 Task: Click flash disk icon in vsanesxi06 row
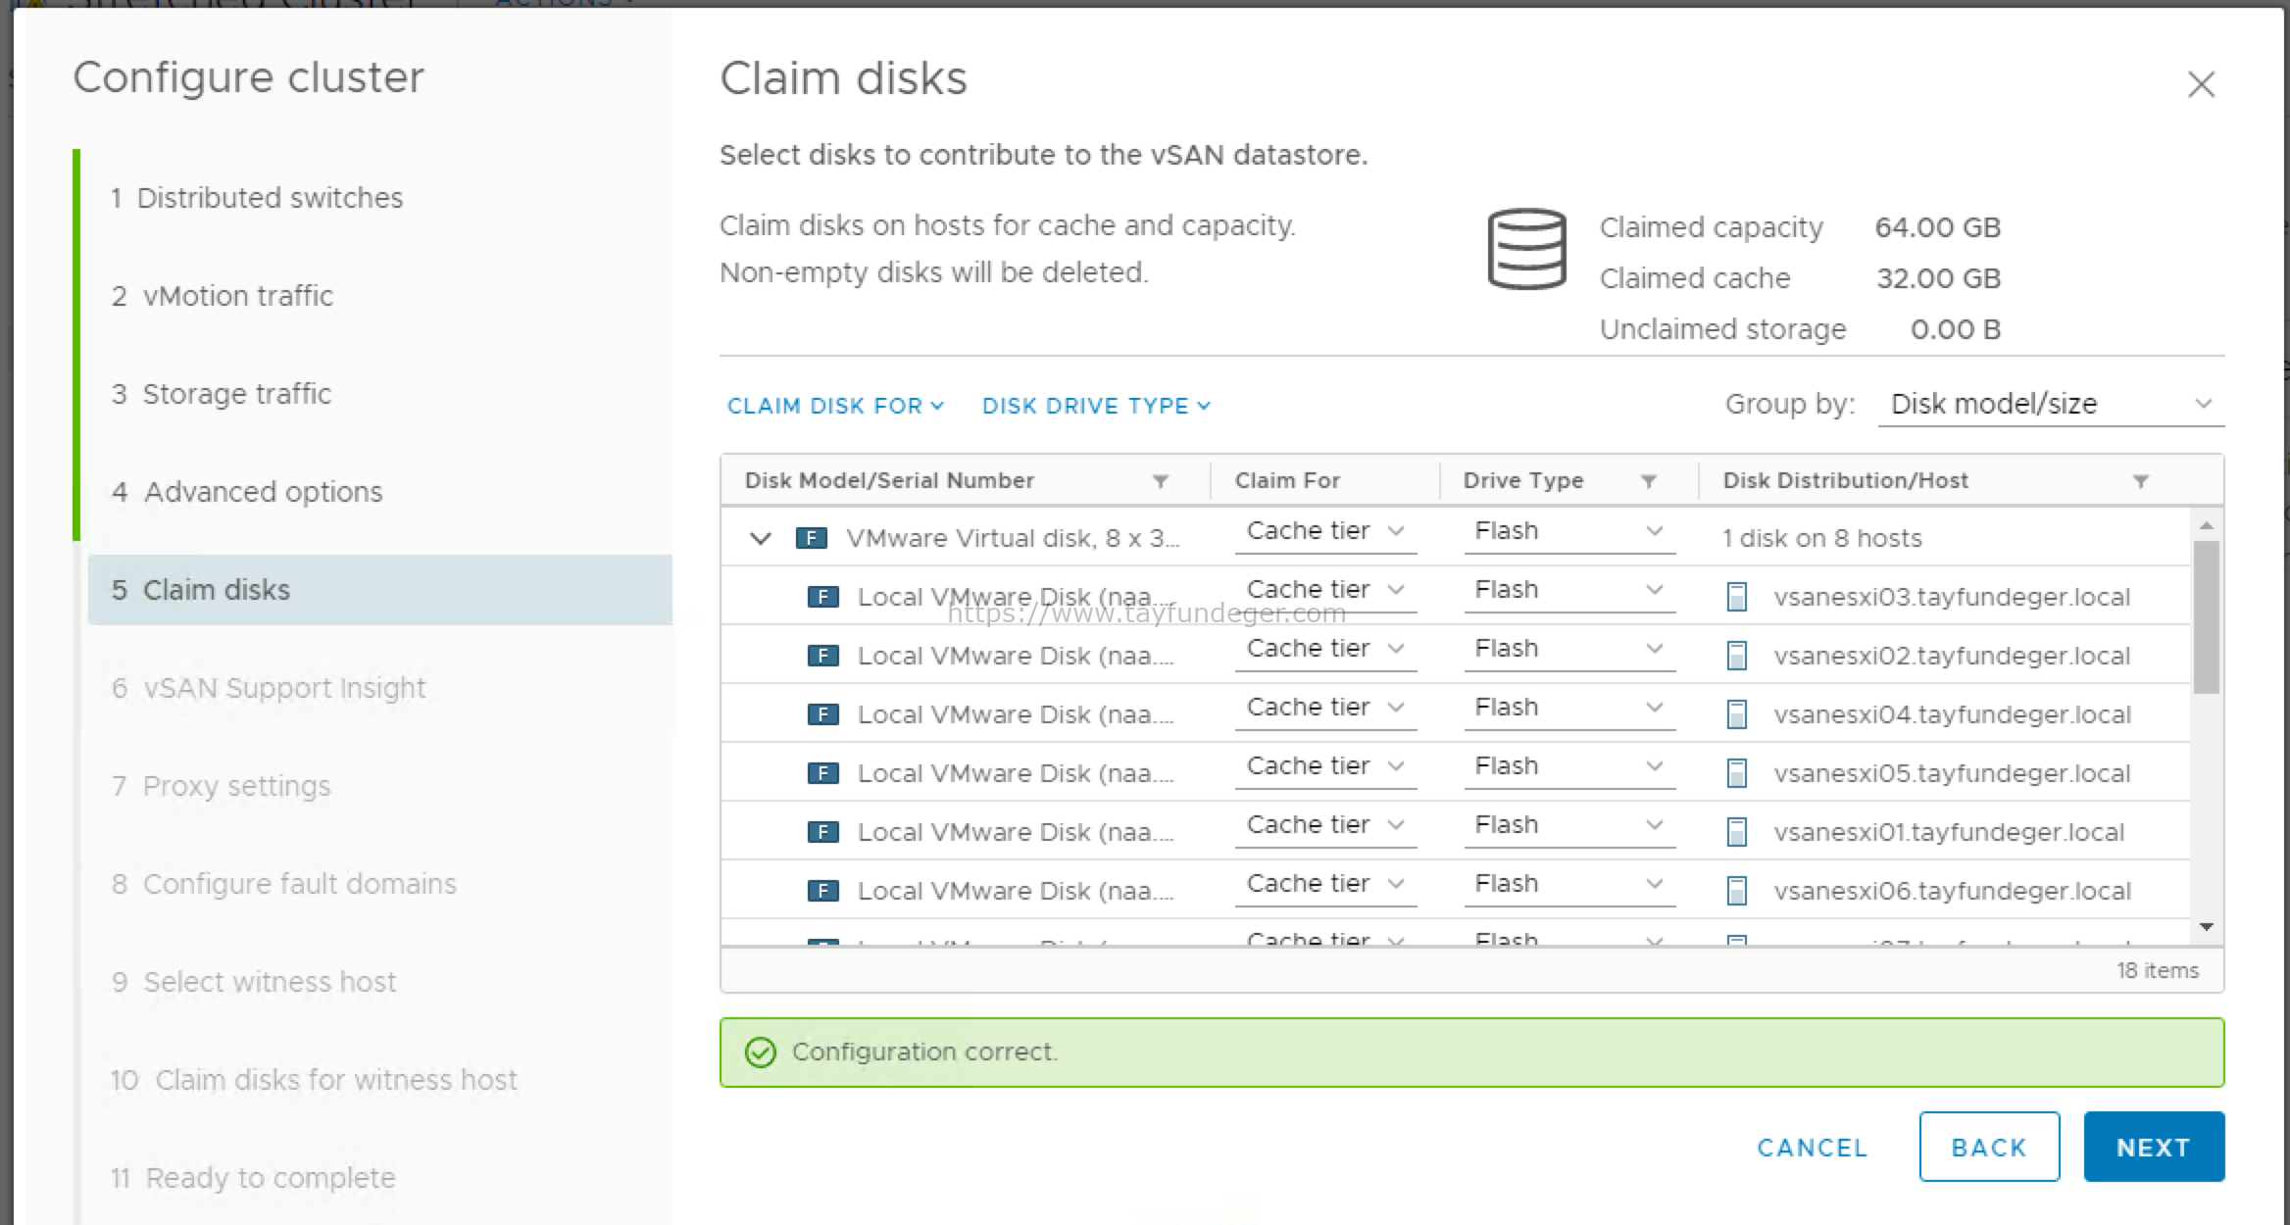(x=822, y=891)
